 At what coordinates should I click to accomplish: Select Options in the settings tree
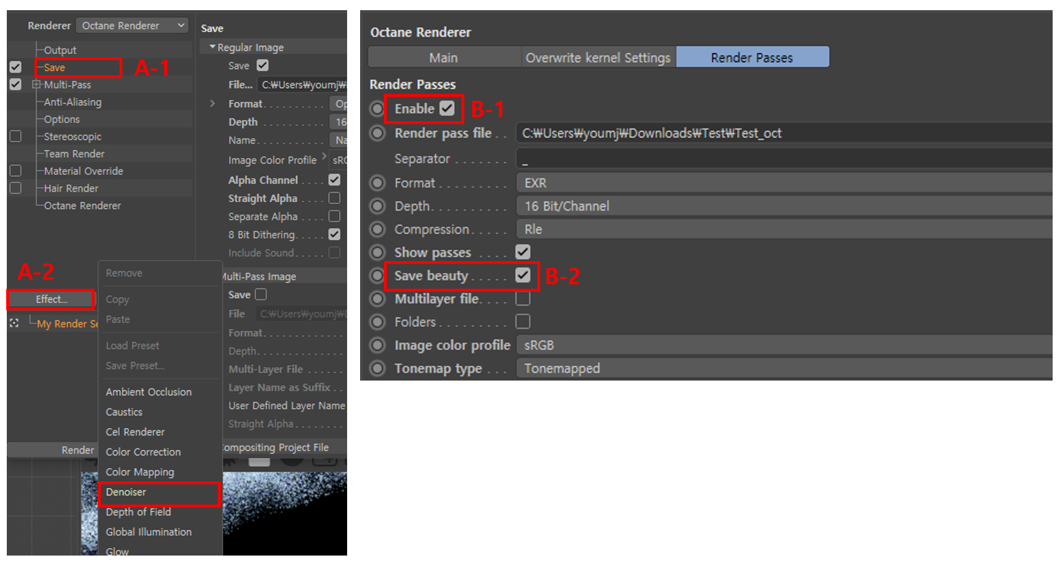pyautogui.click(x=62, y=119)
